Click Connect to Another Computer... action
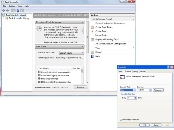The width and height of the screenshot is (174, 130). (x=110, y=23)
